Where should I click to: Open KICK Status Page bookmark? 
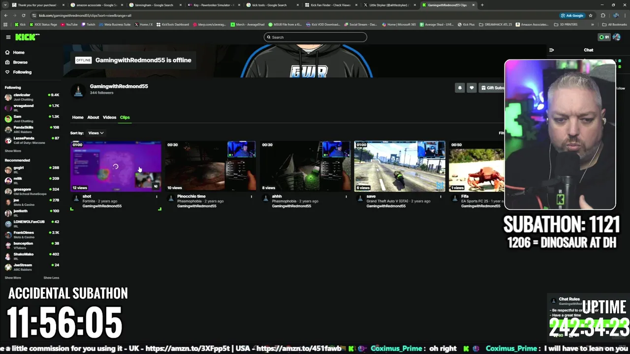click(x=43, y=24)
